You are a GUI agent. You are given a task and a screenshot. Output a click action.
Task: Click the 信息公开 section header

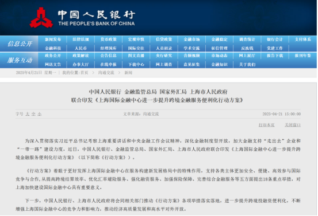pyautogui.click(x=20, y=44)
